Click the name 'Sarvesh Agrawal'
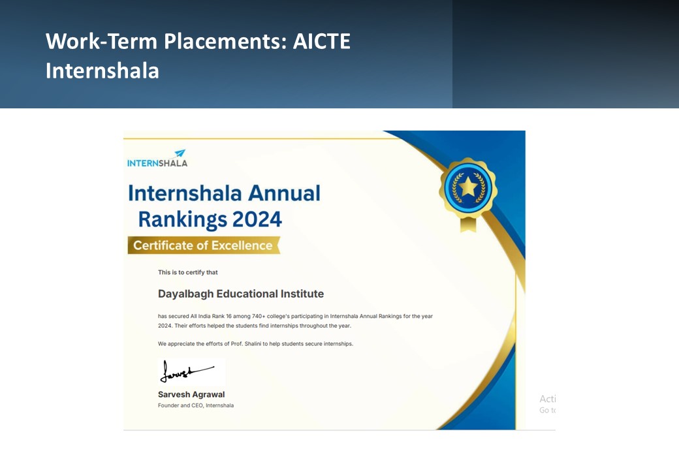 click(191, 394)
